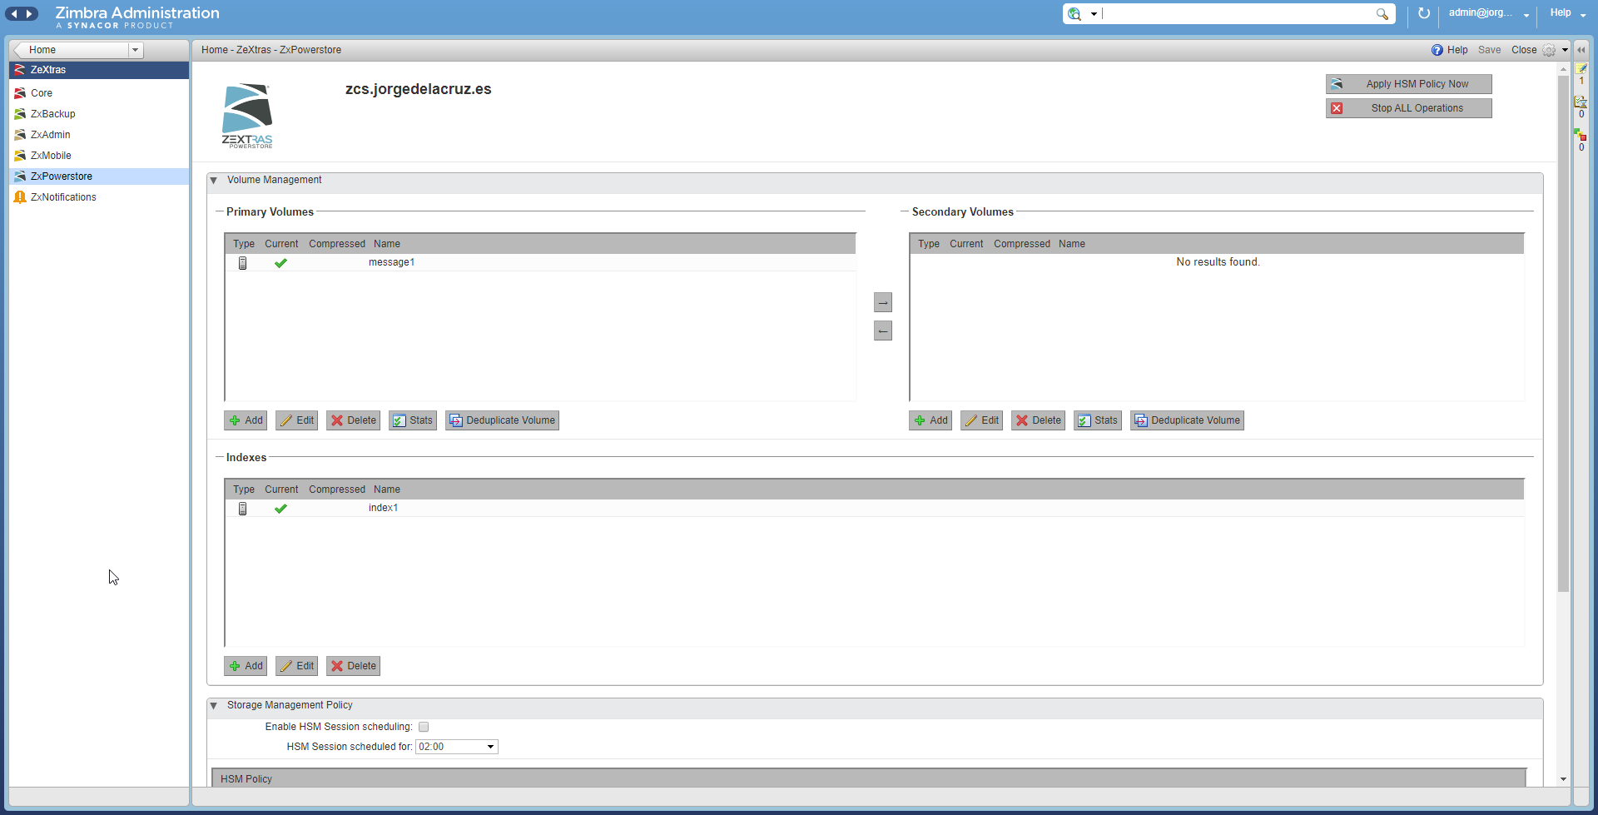Deduplicate Volume under Primary Volumes
The width and height of the screenshot is (1598, 815).
pyautogui.click(x=502, y=420)
